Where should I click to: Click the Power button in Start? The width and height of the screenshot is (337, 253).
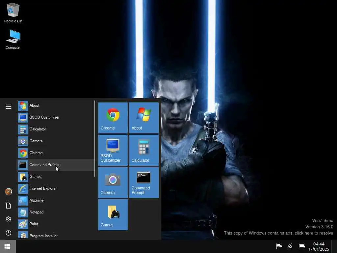coord(8,233)
